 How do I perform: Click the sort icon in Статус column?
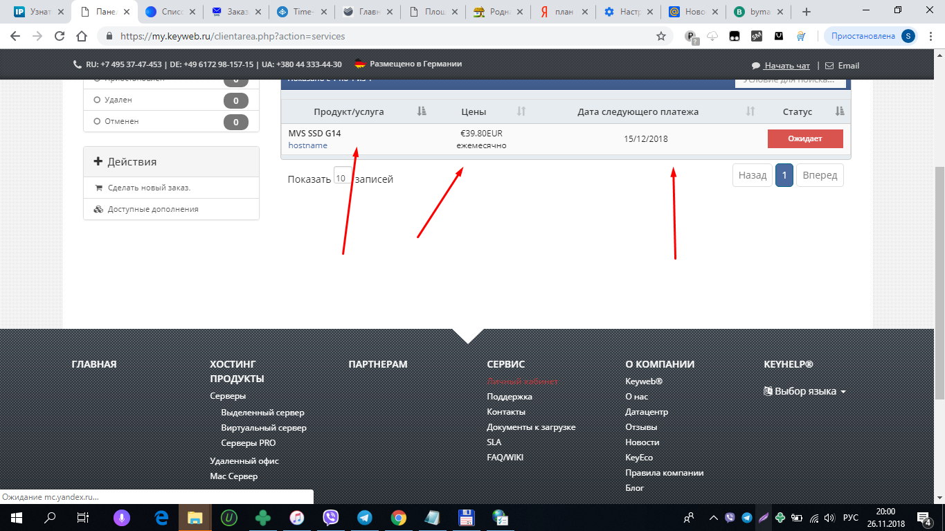pyautogui.click(x=840, y=111)
